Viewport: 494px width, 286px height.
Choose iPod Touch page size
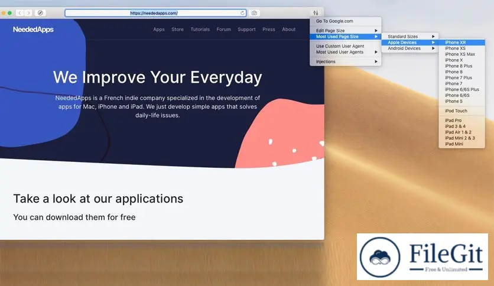pyautogui.click(x=462, y=111)
